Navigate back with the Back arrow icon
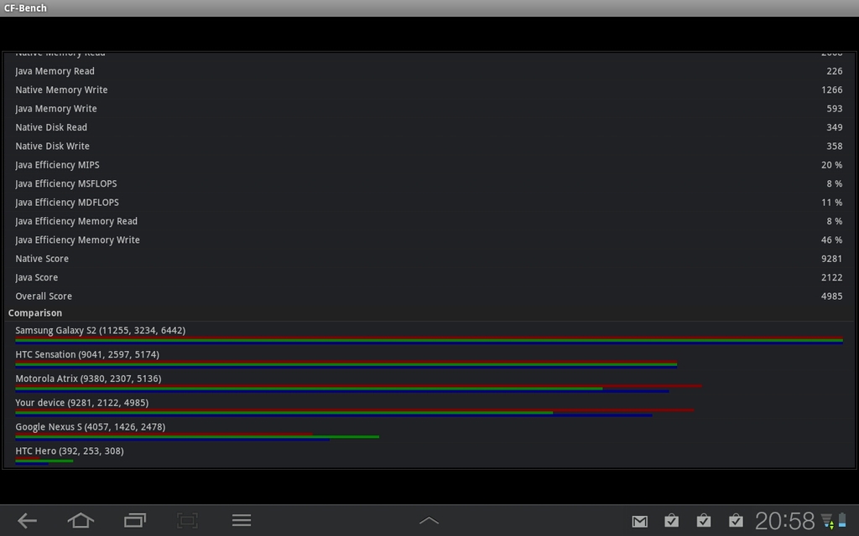859x536 pixels. point(26,520)
